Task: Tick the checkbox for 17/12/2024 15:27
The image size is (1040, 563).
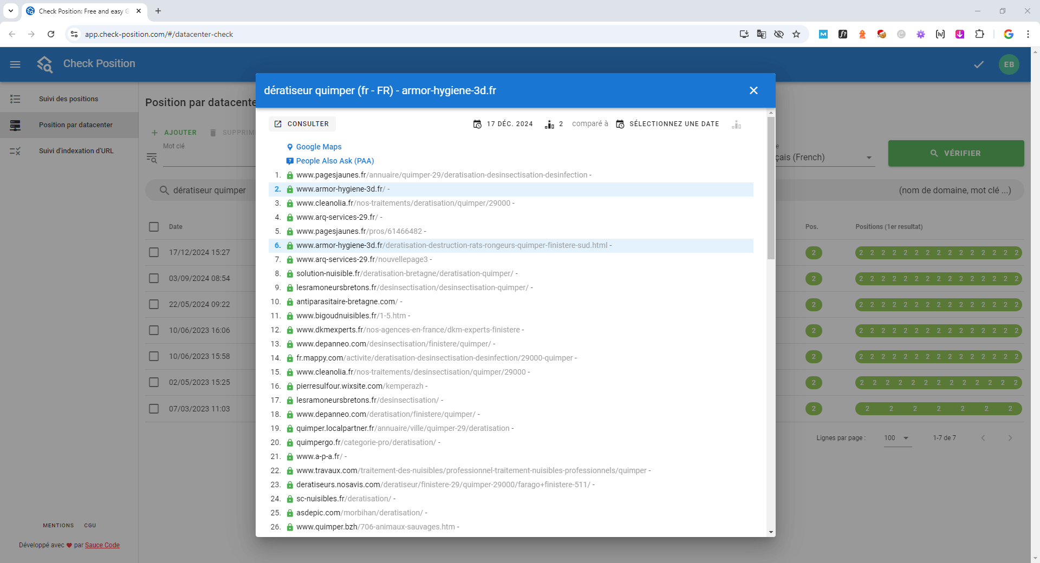Action: coord(154,253)
